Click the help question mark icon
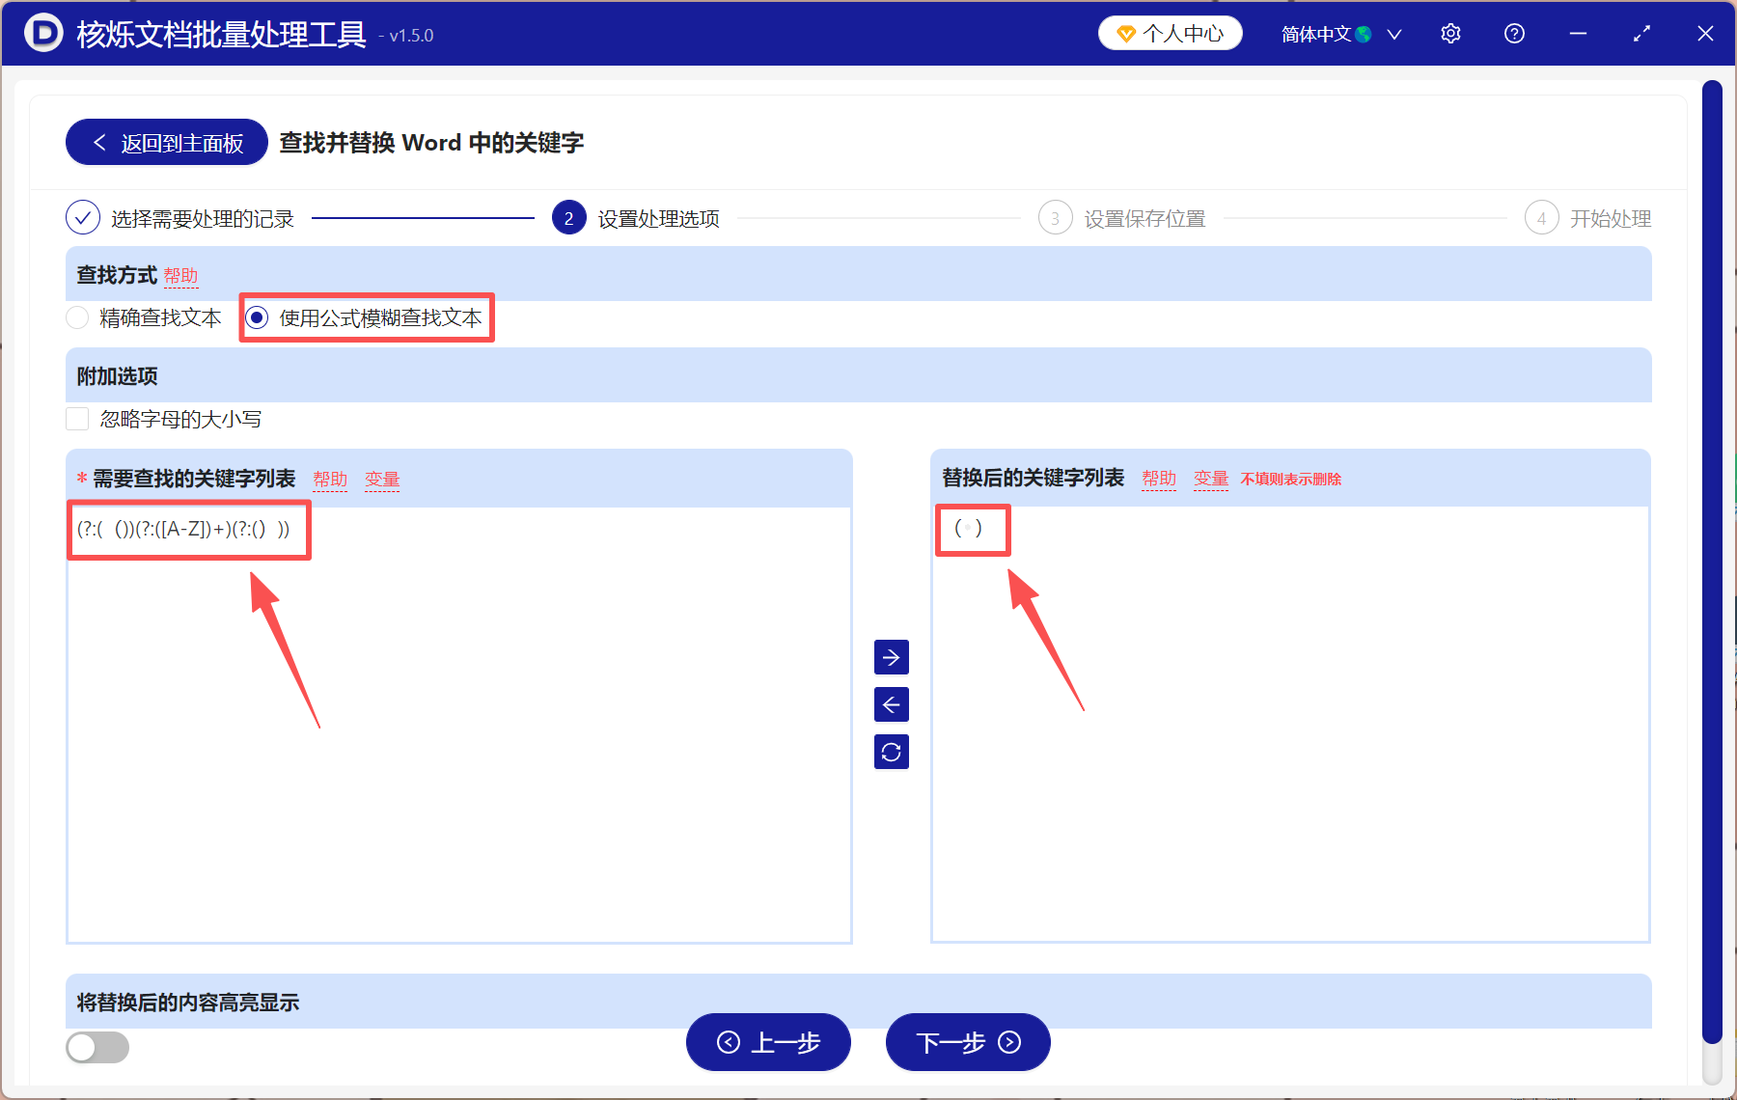The width and height of the screenshot is (1737, 1100). (x=1514, y=33)
